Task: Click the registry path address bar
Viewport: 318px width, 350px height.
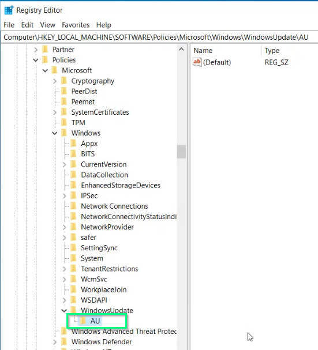Action: pos(159,37)
